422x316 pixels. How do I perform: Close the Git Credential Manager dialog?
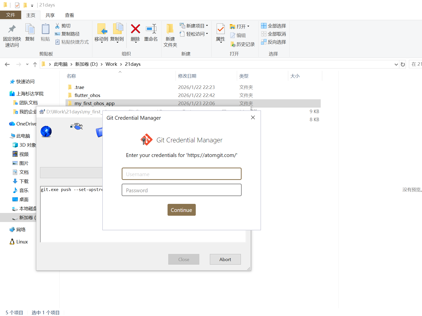coord(253,118)
